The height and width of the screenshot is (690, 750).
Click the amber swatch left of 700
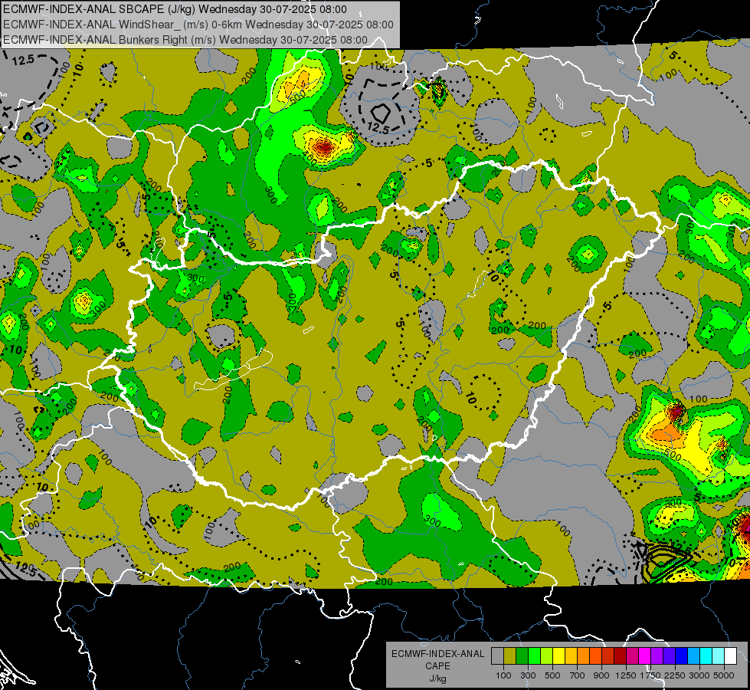(571, 655)
